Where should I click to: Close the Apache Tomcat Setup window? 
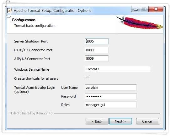point(156,9)
